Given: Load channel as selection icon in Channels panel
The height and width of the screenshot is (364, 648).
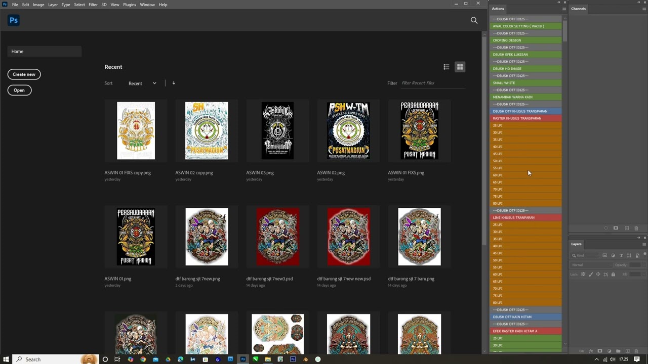Looking at the screenshot, I should [x=606, y=228].
